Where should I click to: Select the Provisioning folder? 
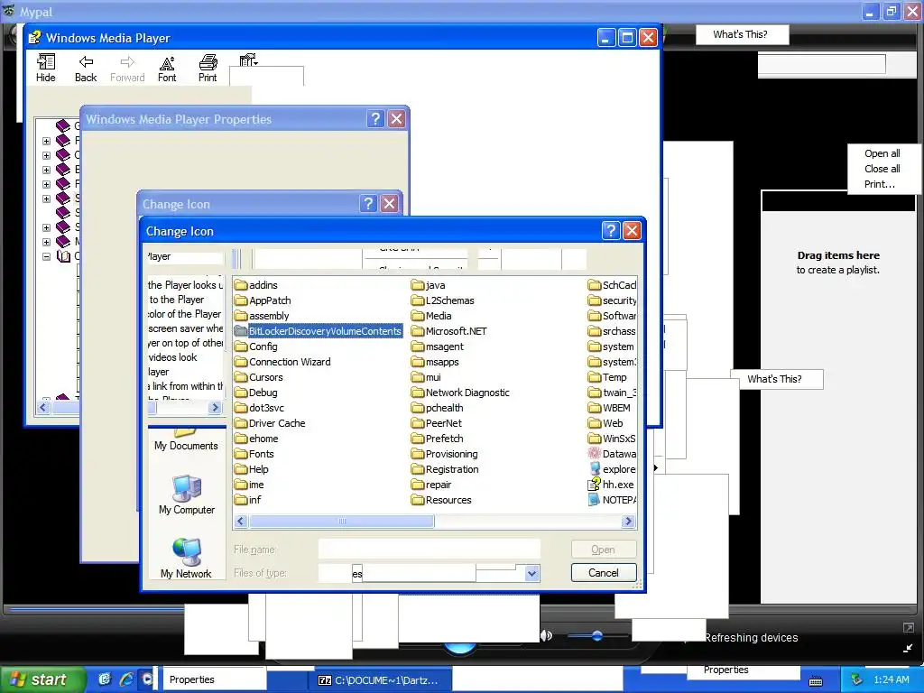(x=444, y=454)
